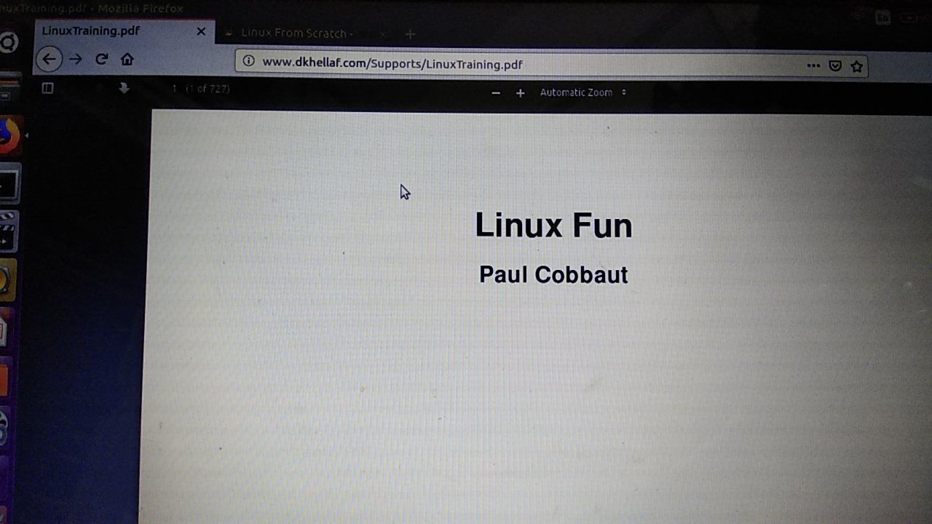The image size is (932, 524).
Task: Open the Ubuntu dash launcher icon
Action: point(7,43)
